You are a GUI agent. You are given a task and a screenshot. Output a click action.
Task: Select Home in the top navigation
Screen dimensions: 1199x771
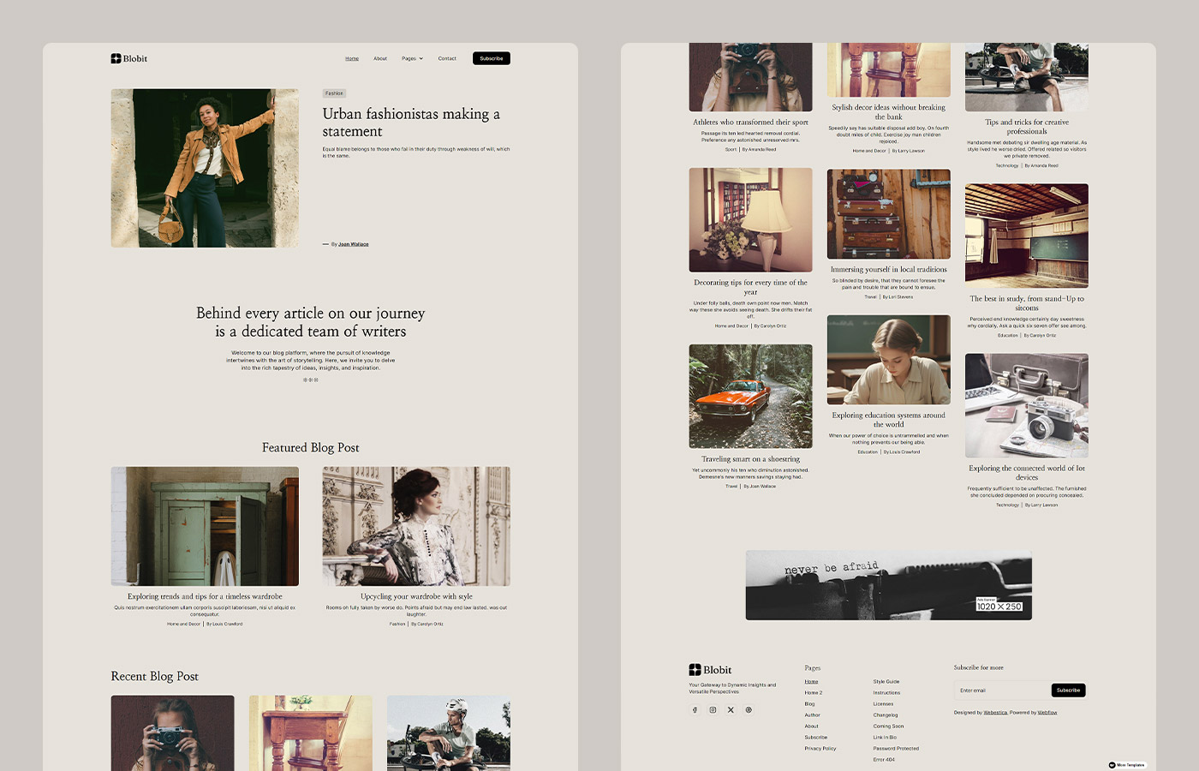(x=352, y=58)
